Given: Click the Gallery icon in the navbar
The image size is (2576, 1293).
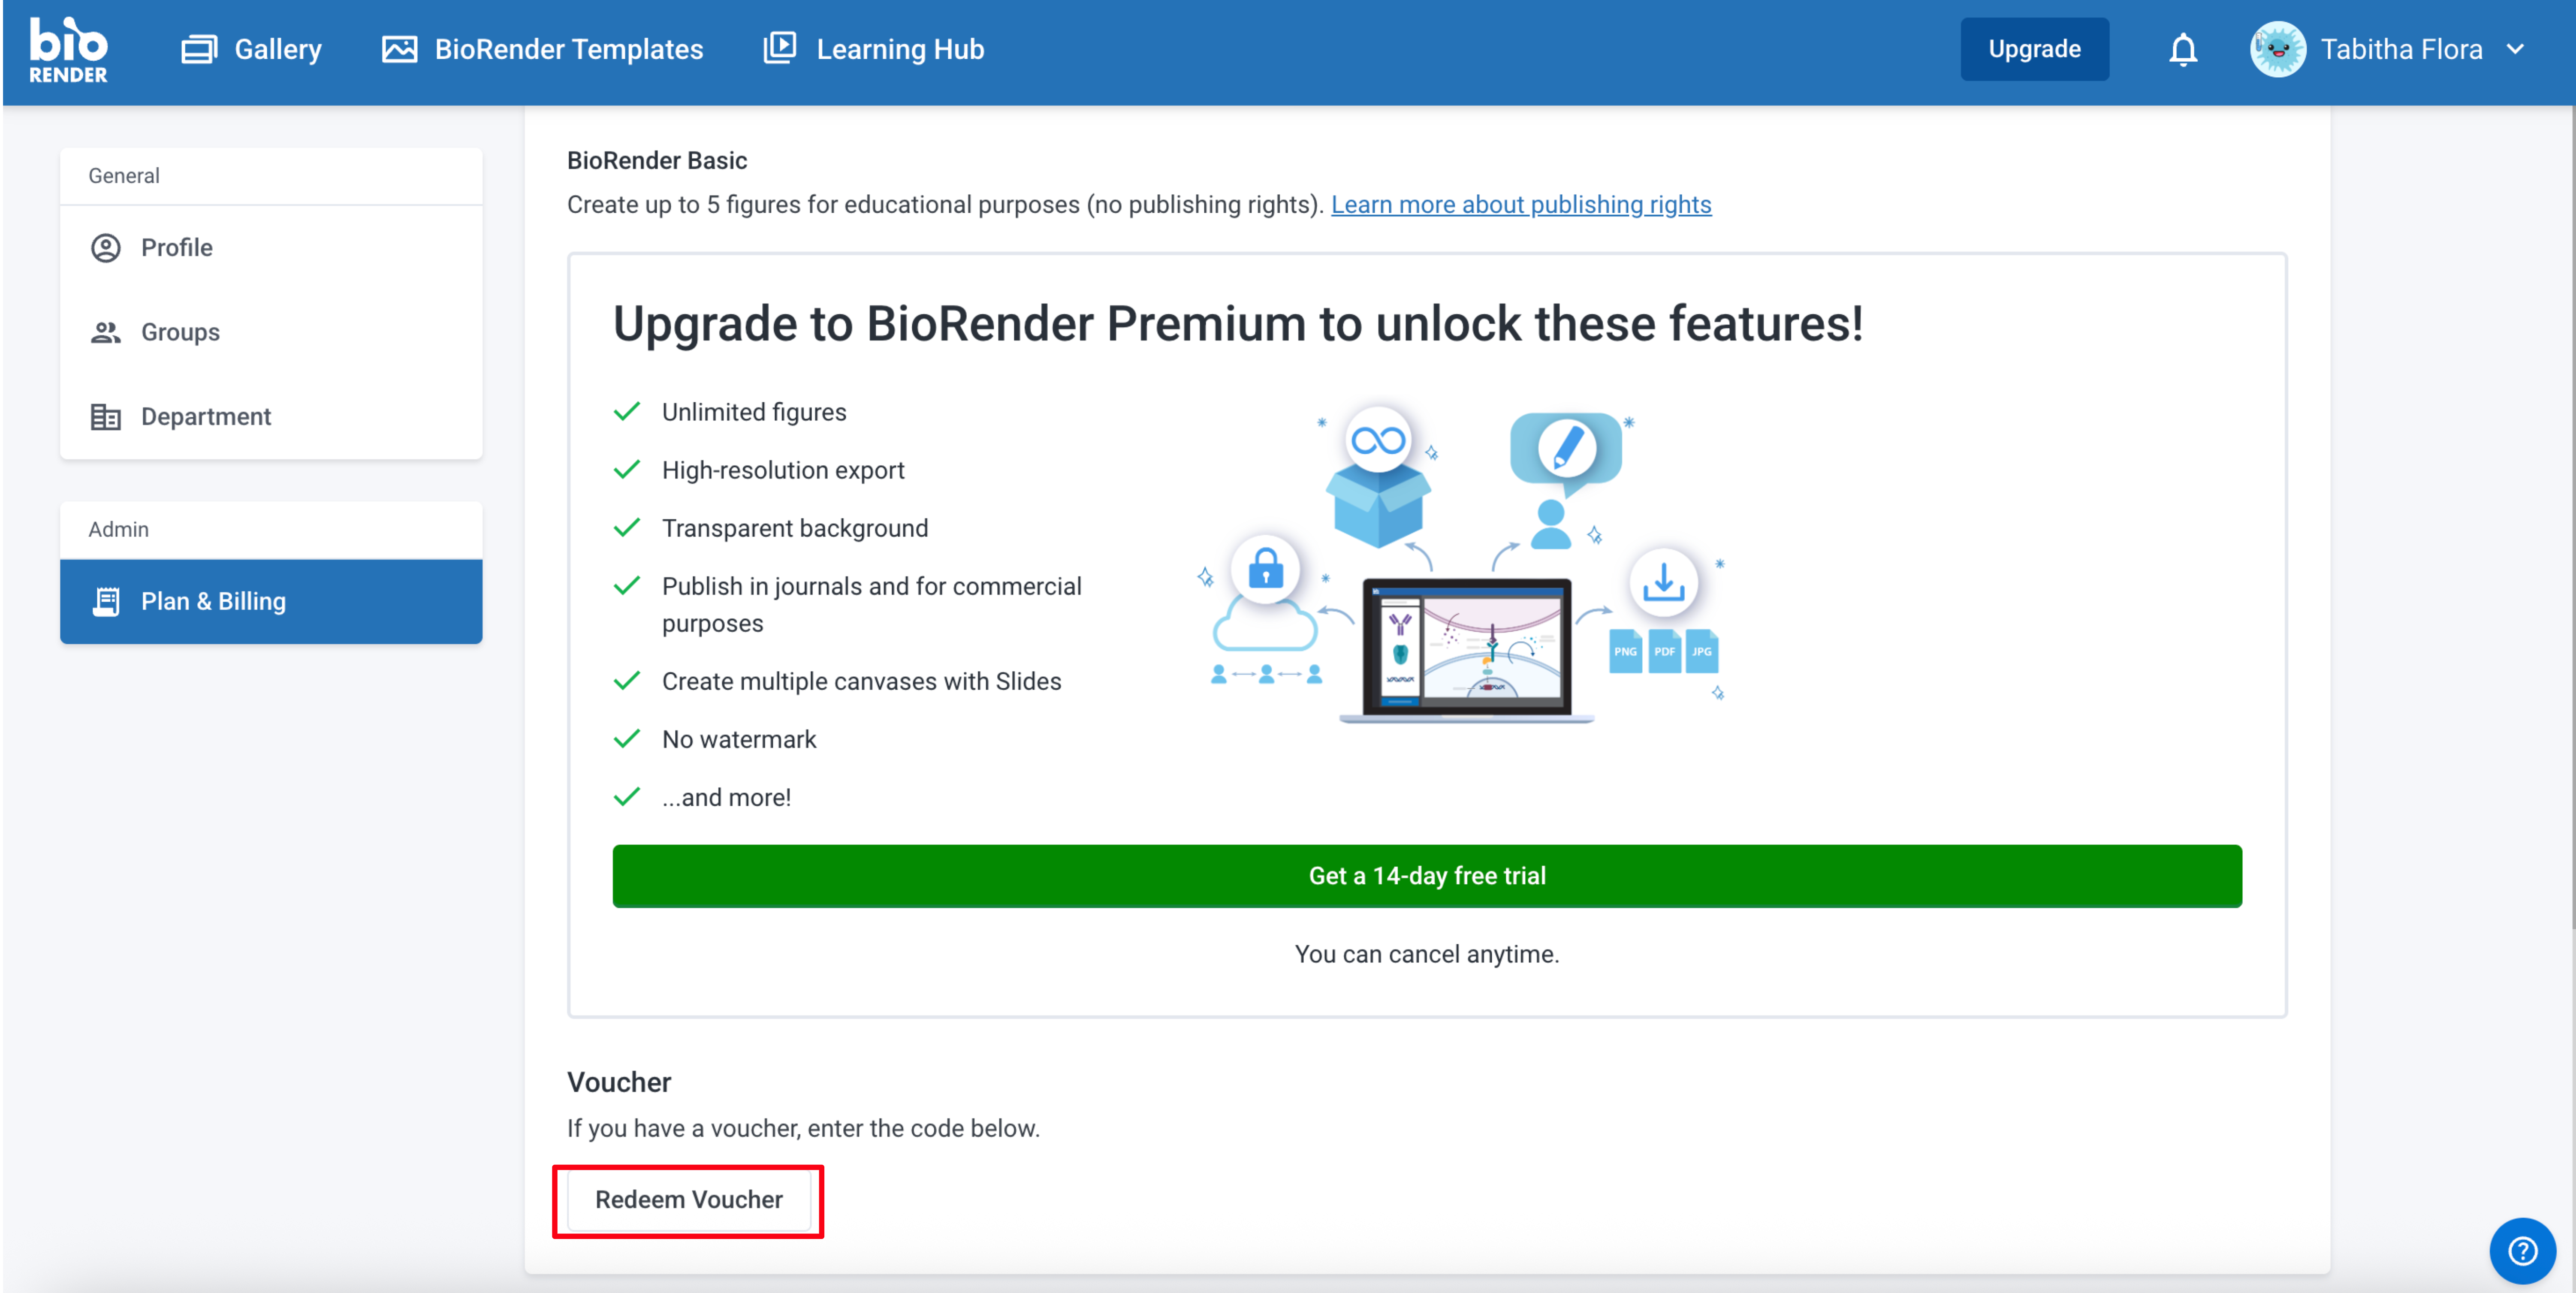Looking at the screenshot, I should click(199, 49).
